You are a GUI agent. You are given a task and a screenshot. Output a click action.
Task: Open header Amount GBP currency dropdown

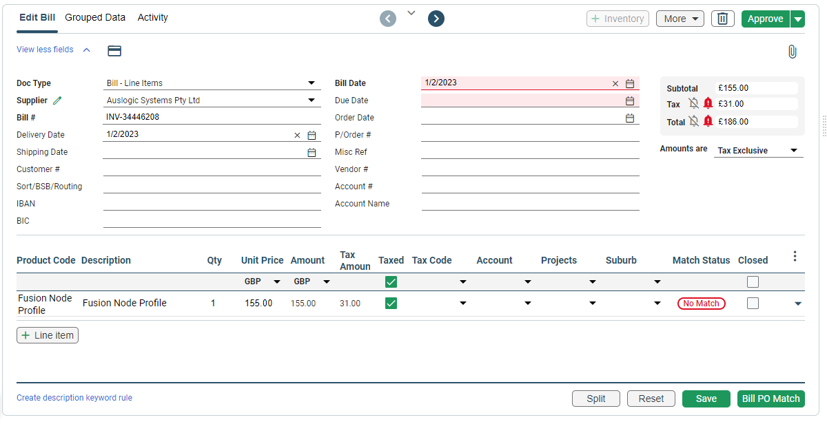click(x=327, y=282)
